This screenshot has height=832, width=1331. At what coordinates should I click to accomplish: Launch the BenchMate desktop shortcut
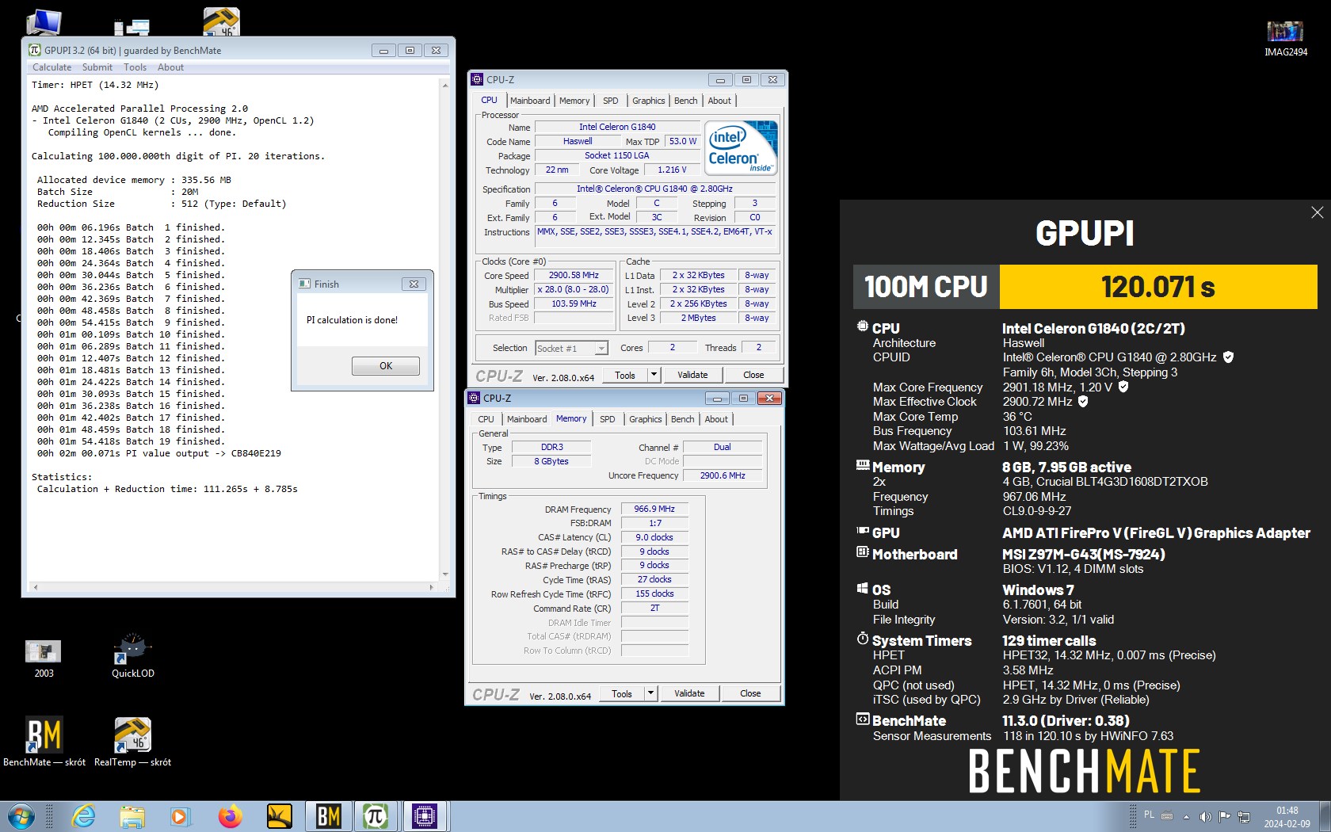44,742
